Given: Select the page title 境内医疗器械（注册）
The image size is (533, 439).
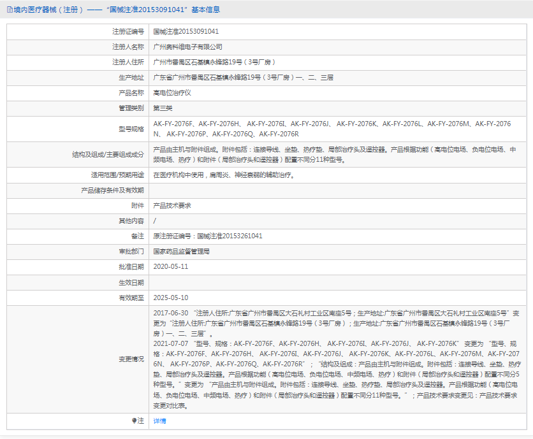Looking at the screenshot, I should [x=48, y=10].
